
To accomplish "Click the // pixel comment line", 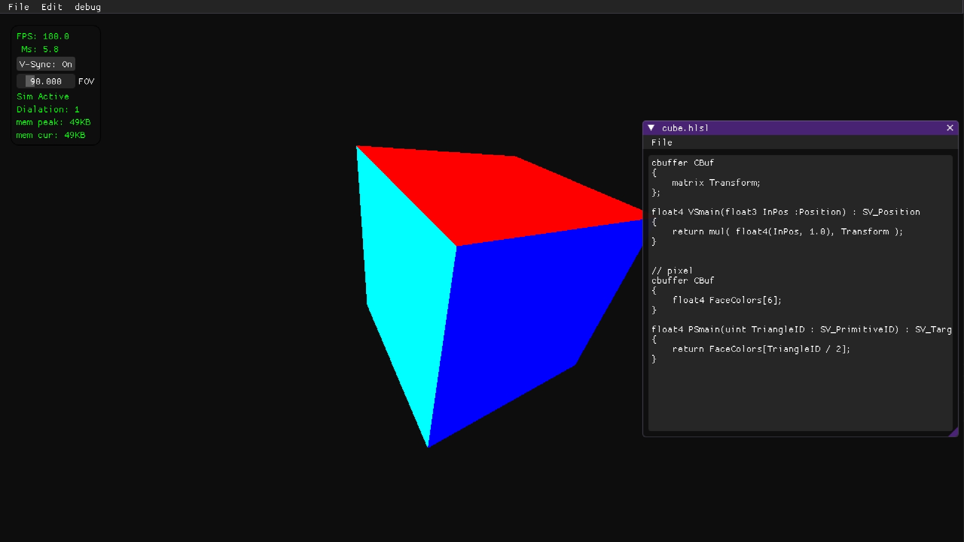I will coord(672,270).
